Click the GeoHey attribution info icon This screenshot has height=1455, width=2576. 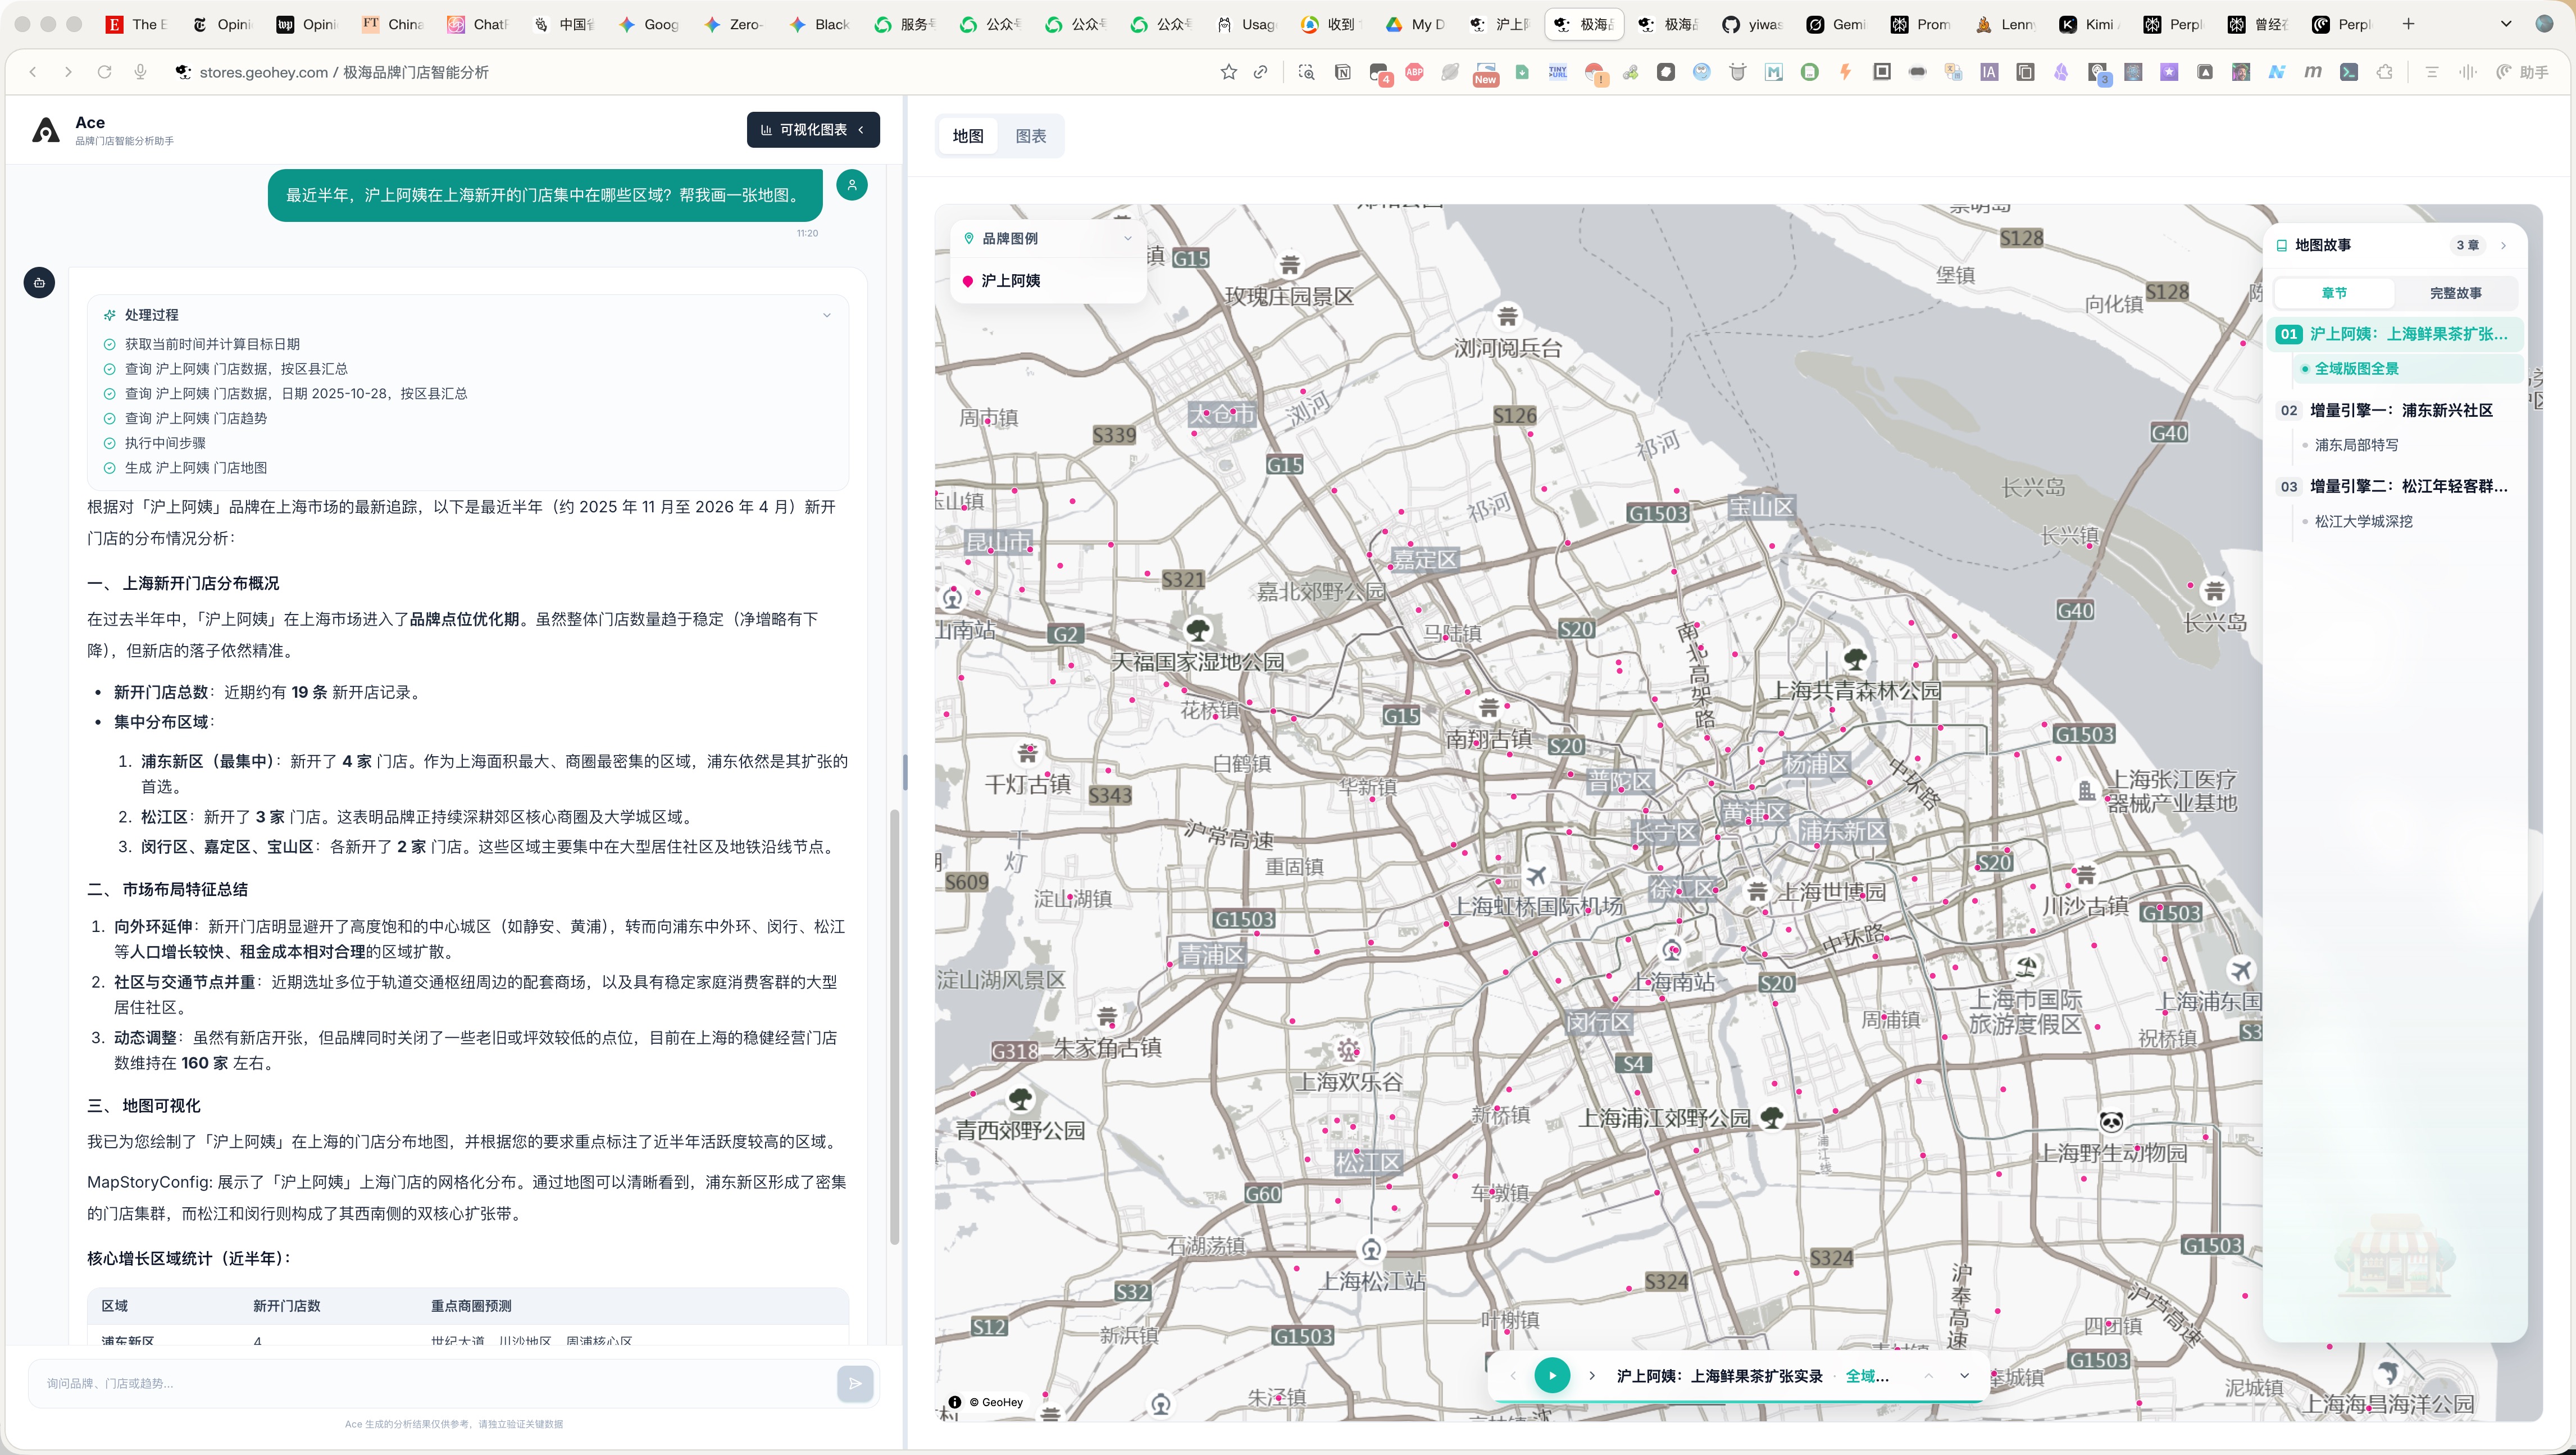[x=955, y=1402]
